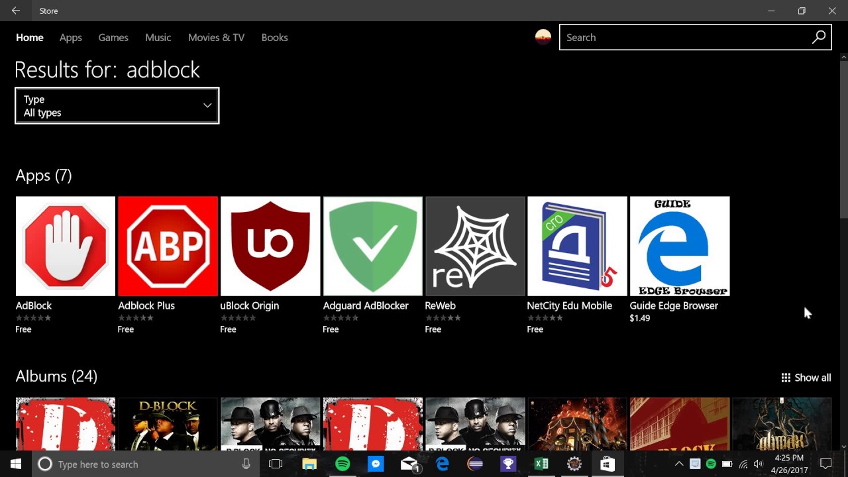Open the Spotify taskbar app
Image resolution: width=848 pixels, height=477 pixels.
(343, 464)
